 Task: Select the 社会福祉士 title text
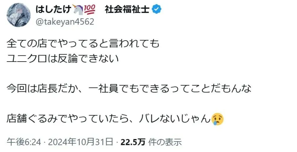[127, 9]
